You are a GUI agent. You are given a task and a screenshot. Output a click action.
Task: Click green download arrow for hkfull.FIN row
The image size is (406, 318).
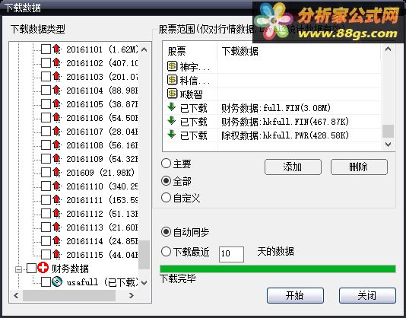(171, 121)
